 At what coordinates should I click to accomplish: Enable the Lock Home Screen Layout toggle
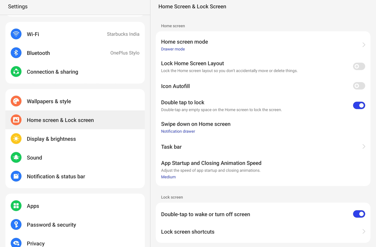click(x=359, y=66)
